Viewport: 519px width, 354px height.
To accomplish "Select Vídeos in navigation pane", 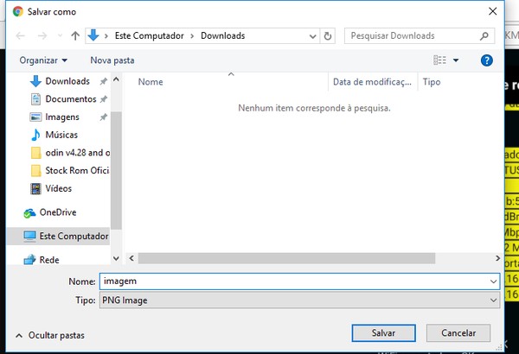I will click(58, 188).
